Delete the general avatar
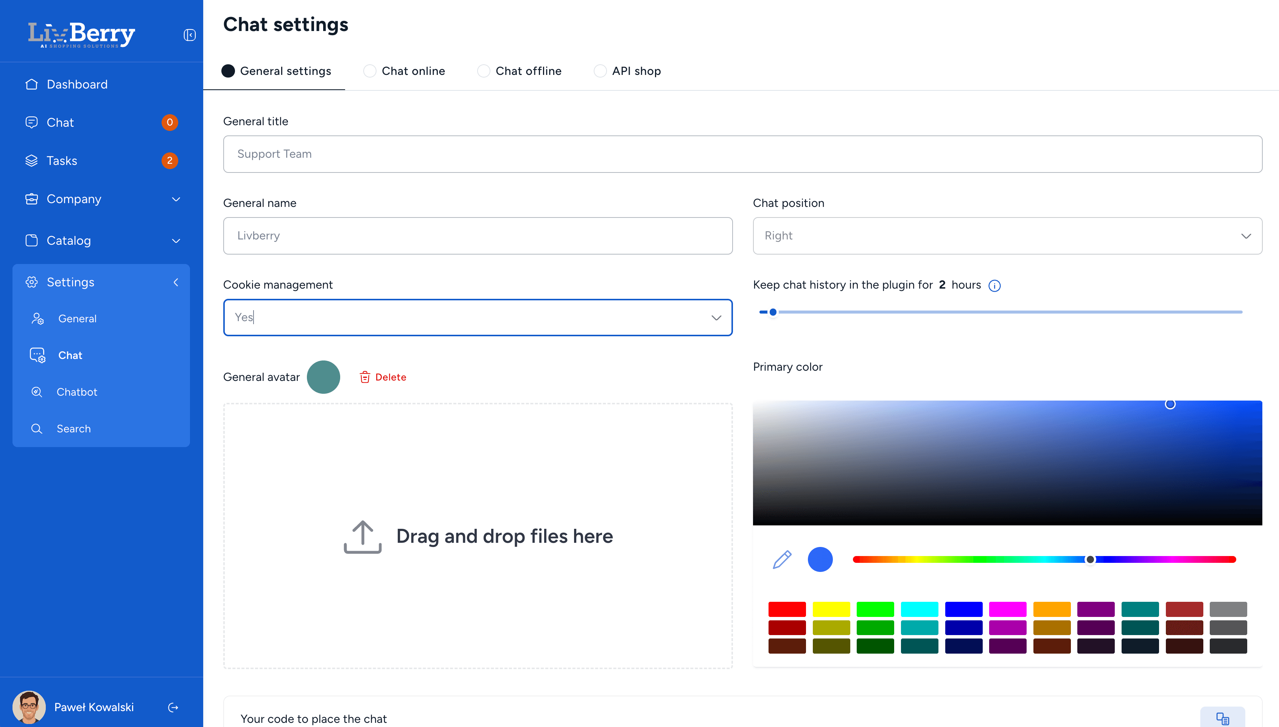 [x=383, y=377]
